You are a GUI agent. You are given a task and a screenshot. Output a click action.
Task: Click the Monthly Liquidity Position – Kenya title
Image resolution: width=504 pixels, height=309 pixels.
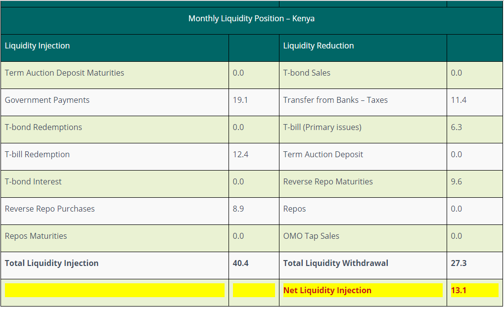coord(251,19)
